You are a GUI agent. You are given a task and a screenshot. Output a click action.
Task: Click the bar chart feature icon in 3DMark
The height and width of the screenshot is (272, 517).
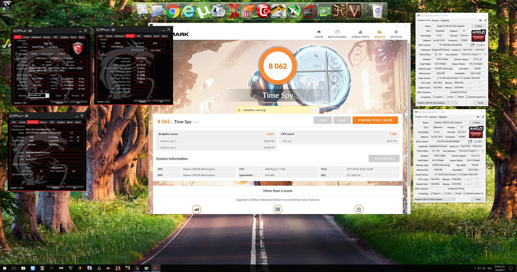(x=197, y=209)
